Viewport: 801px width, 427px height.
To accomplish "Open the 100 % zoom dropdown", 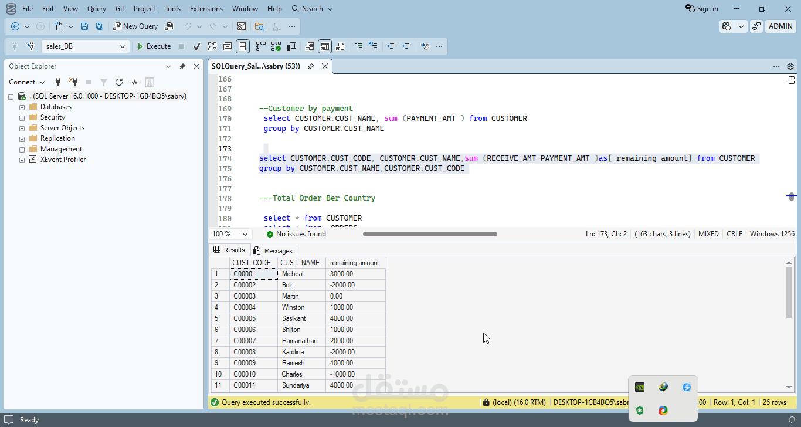I will point(245,234).
